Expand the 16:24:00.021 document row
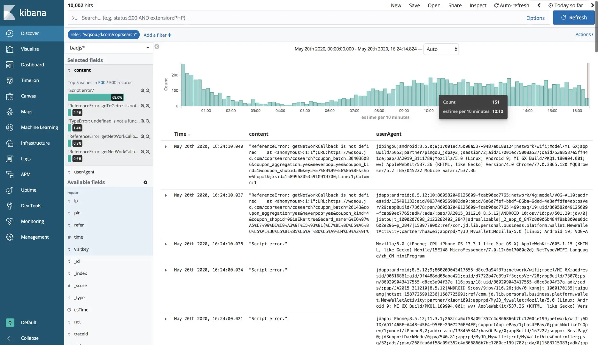Screen dimensions: 598x345 click(x=166, y=319)
